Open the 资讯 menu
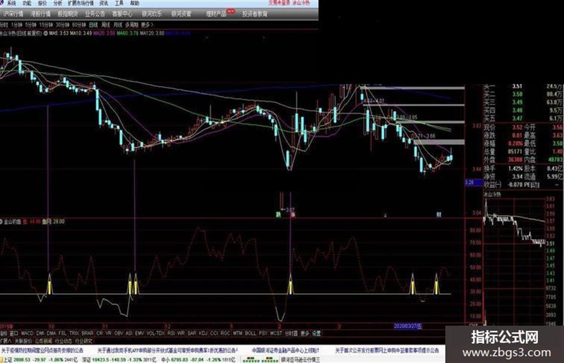Image resolution: width=564 pixels, height=363 pixels. (x=104, y=3)
